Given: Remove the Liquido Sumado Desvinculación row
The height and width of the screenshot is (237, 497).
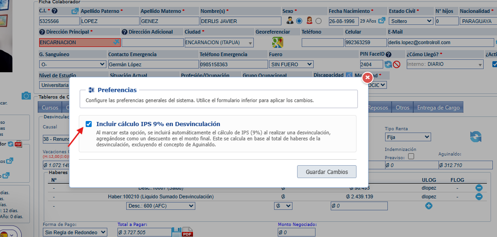Looking at the screenshot, I should [479, 197].
